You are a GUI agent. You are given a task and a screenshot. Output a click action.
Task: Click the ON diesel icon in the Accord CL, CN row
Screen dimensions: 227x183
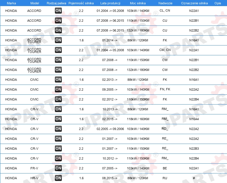(x=58, y=10)
